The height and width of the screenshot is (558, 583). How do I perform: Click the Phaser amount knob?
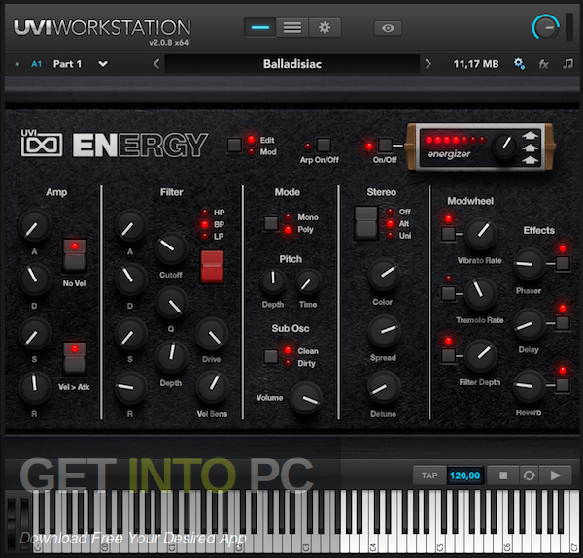529,264
